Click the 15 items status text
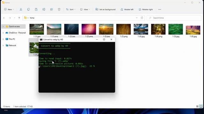Viewport: 204px width, 114px height. pos(6,106)
